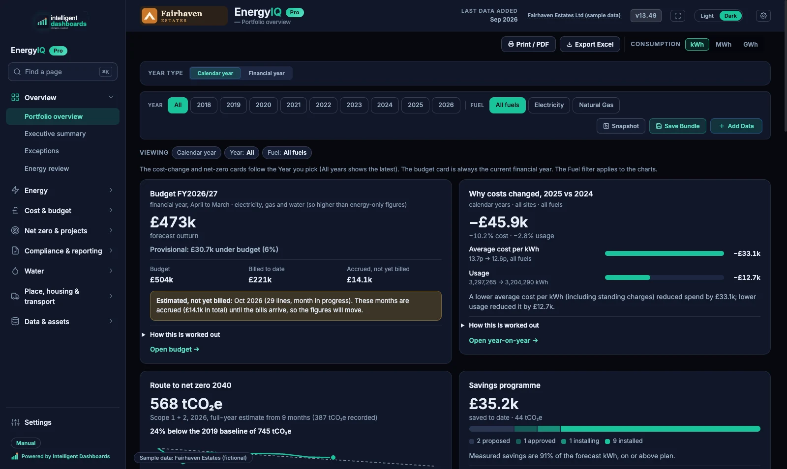Click the Snapshot button
The width and height of the screenshot is (787, 469).
pos(621,126)
